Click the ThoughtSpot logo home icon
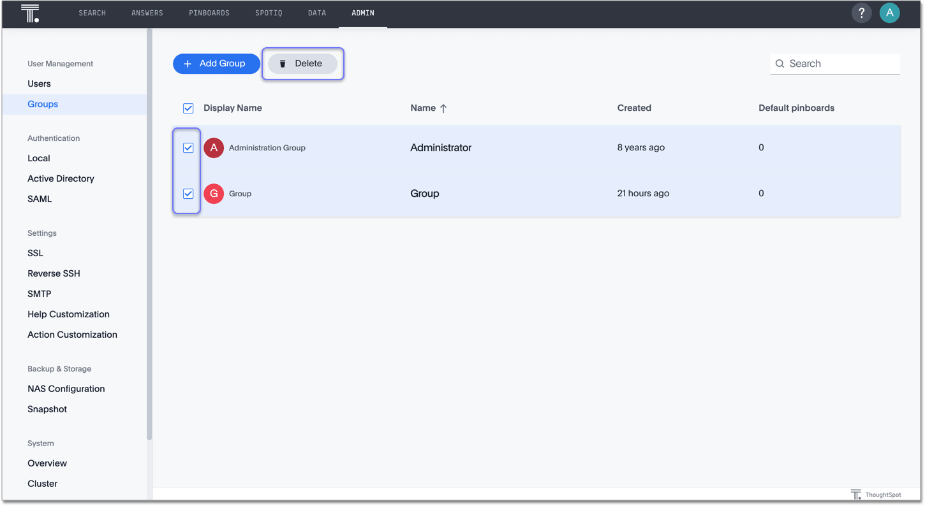The image size is (925, 506). 30,13
